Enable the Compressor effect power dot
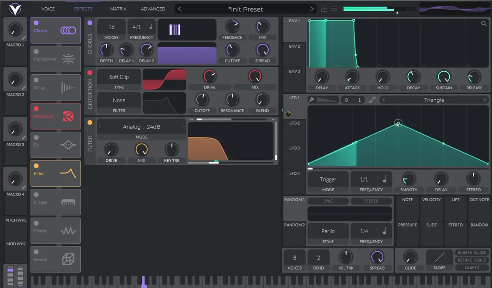 [x=36, y=52]
